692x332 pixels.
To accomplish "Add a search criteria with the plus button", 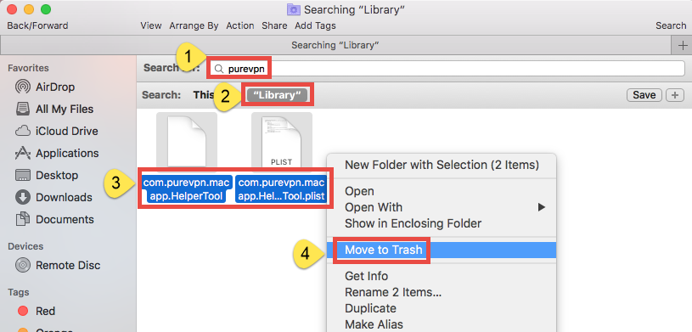I will (675, 95).
